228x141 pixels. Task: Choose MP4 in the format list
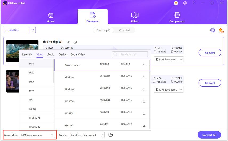[36, 64]
